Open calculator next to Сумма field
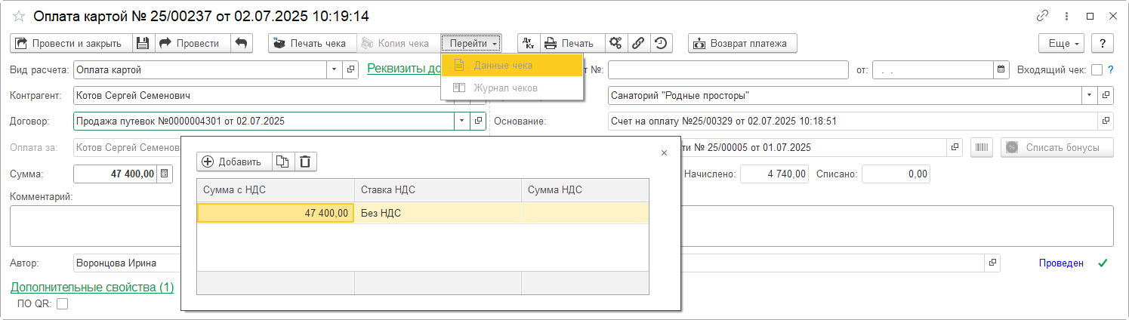 [x=166, y=174]
